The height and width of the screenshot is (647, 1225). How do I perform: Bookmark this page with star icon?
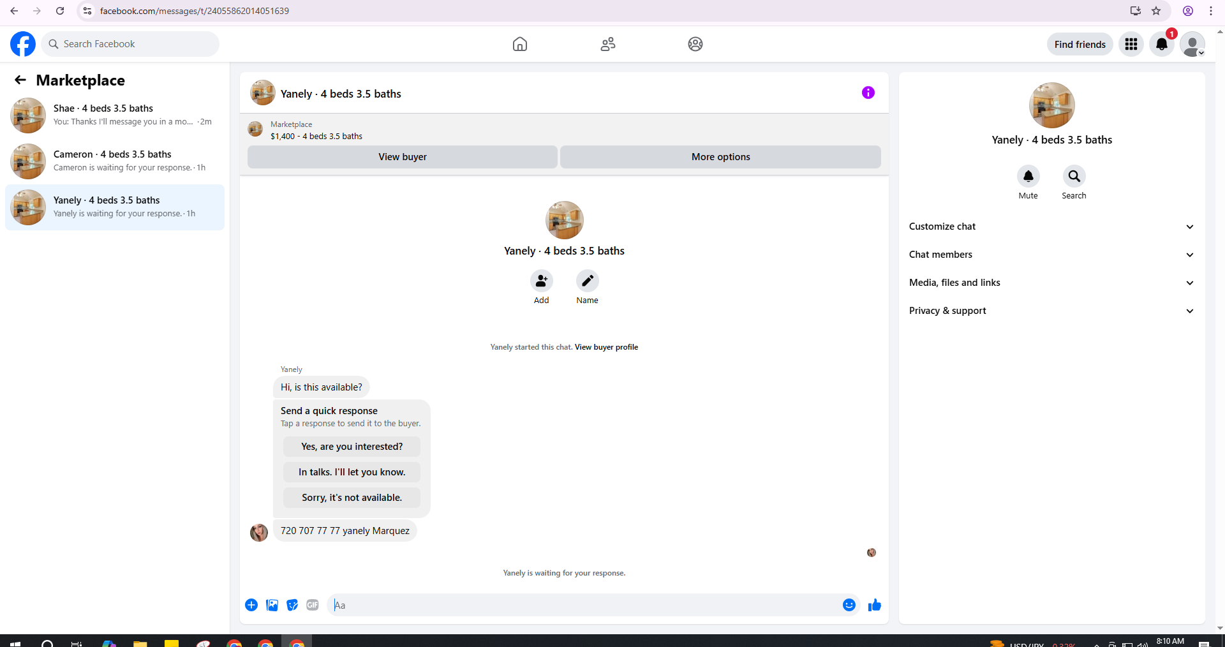coord(1156,11)
